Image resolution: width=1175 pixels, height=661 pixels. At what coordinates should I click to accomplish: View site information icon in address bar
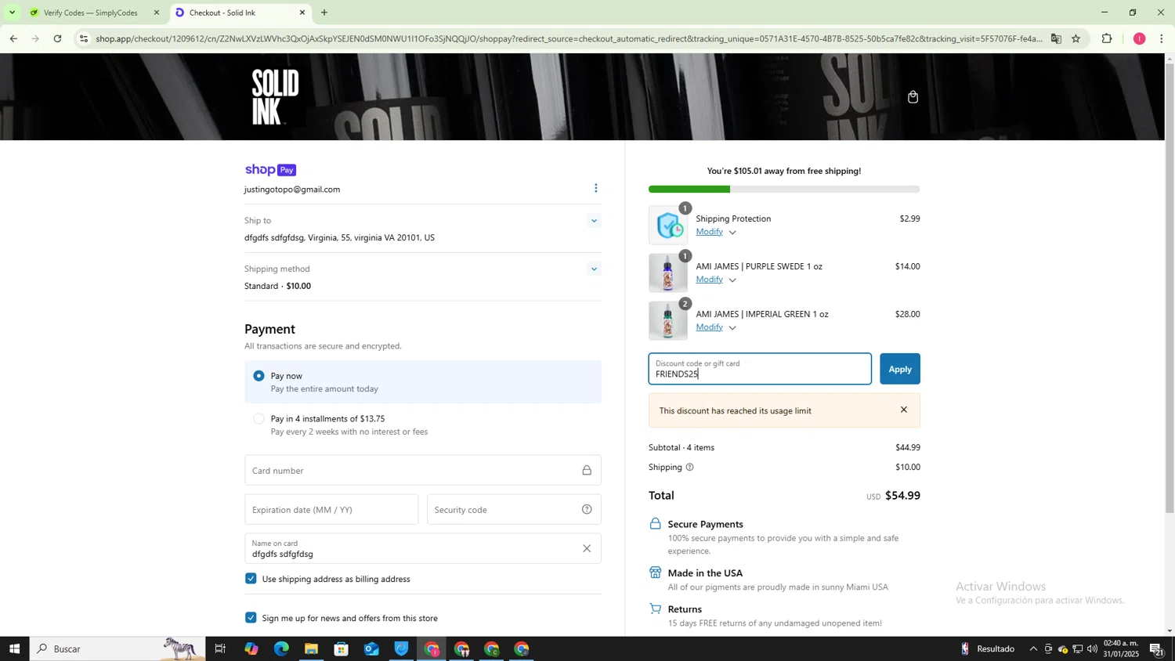tap(84, 38)
